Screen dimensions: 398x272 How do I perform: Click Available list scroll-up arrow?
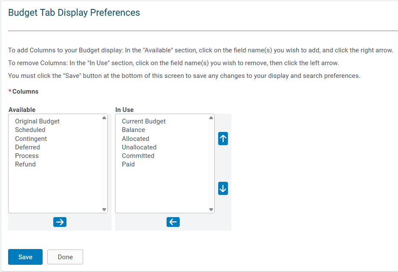point(104,117)
